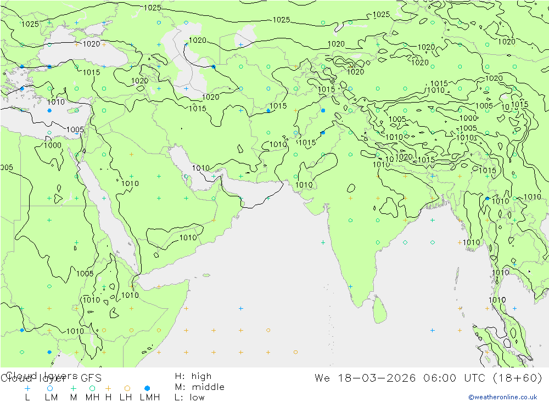Open the weatheronline.co.uk copyright link

pyautogui.click(x=503, y=397)
